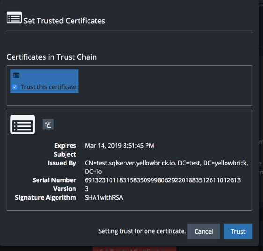Screen dimensions: 263x251
Task: Click the small certificate icon in blue tile
Action: point(16,75)
